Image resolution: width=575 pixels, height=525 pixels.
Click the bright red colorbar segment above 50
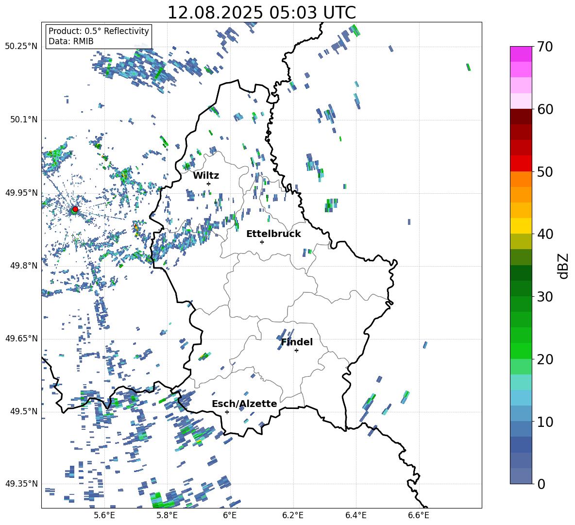coord(521,164)
